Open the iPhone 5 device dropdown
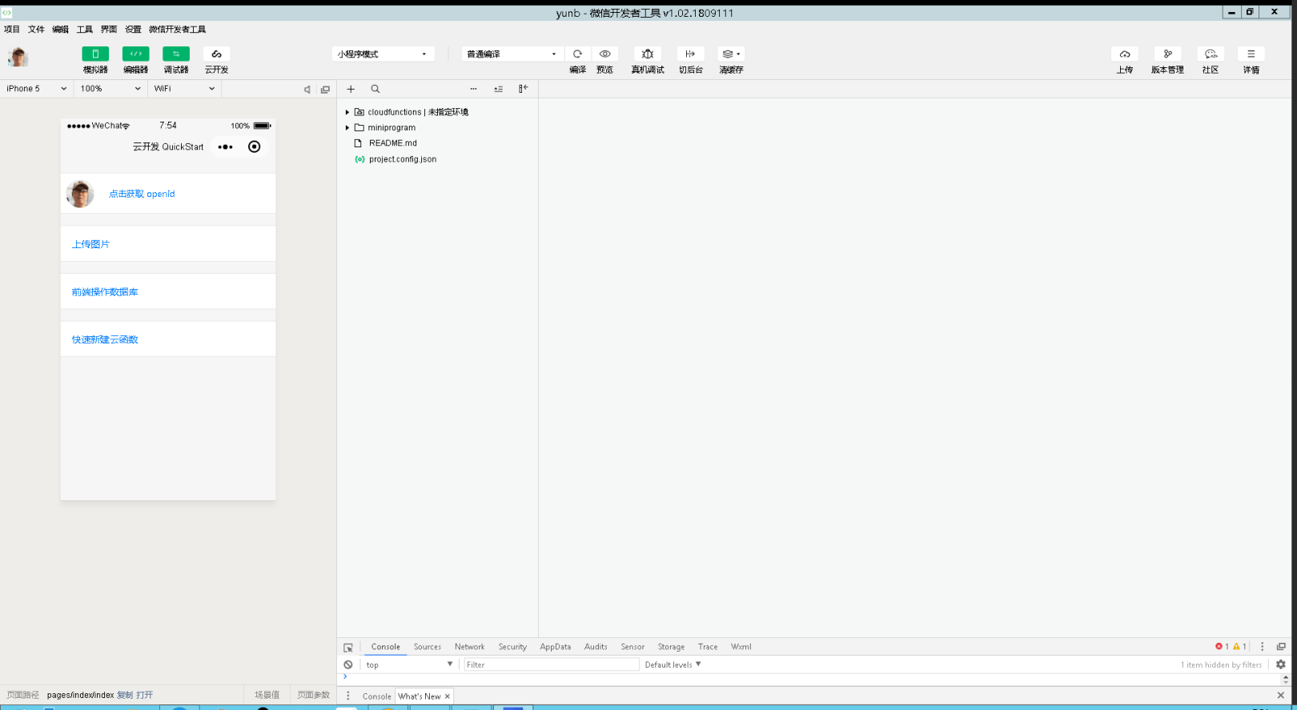The height and width of the screenshot is (710, 1297). 37,89
